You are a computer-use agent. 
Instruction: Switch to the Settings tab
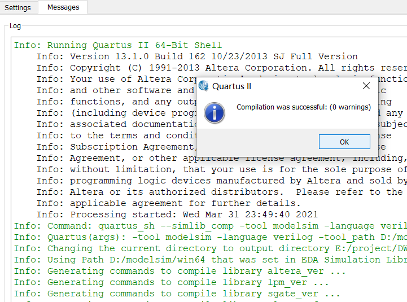point(17,7)
